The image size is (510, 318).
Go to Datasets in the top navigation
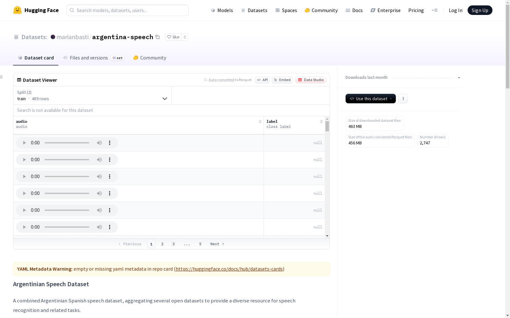[254, 10]
